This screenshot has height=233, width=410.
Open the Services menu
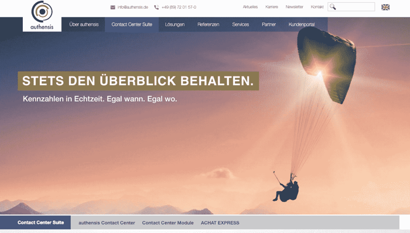(x=241, y=25)
